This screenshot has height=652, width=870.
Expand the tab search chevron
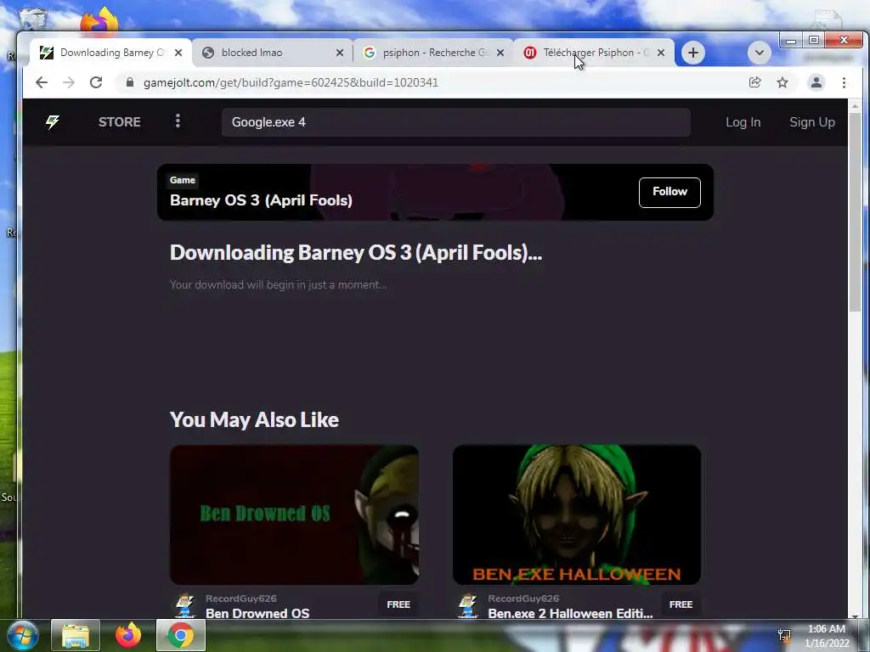tap(760, 53)
